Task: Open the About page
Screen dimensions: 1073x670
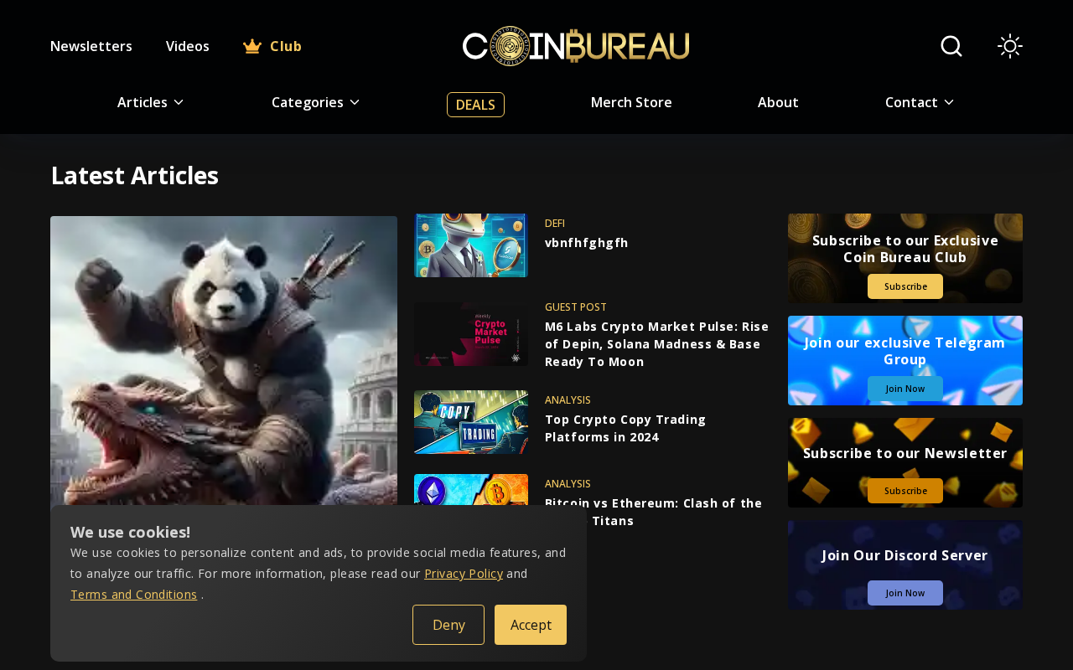Action: pos(778,102)
